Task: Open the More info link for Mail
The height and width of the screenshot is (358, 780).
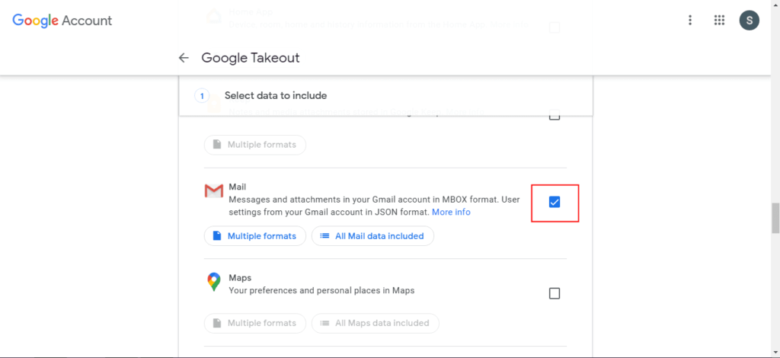Action: point(451,213)
